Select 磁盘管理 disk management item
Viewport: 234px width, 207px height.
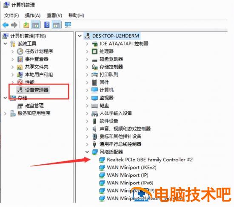[34, 105]
